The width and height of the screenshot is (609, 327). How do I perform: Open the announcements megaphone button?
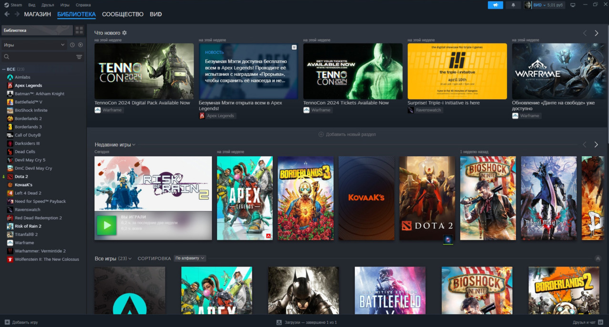(495, 5)
